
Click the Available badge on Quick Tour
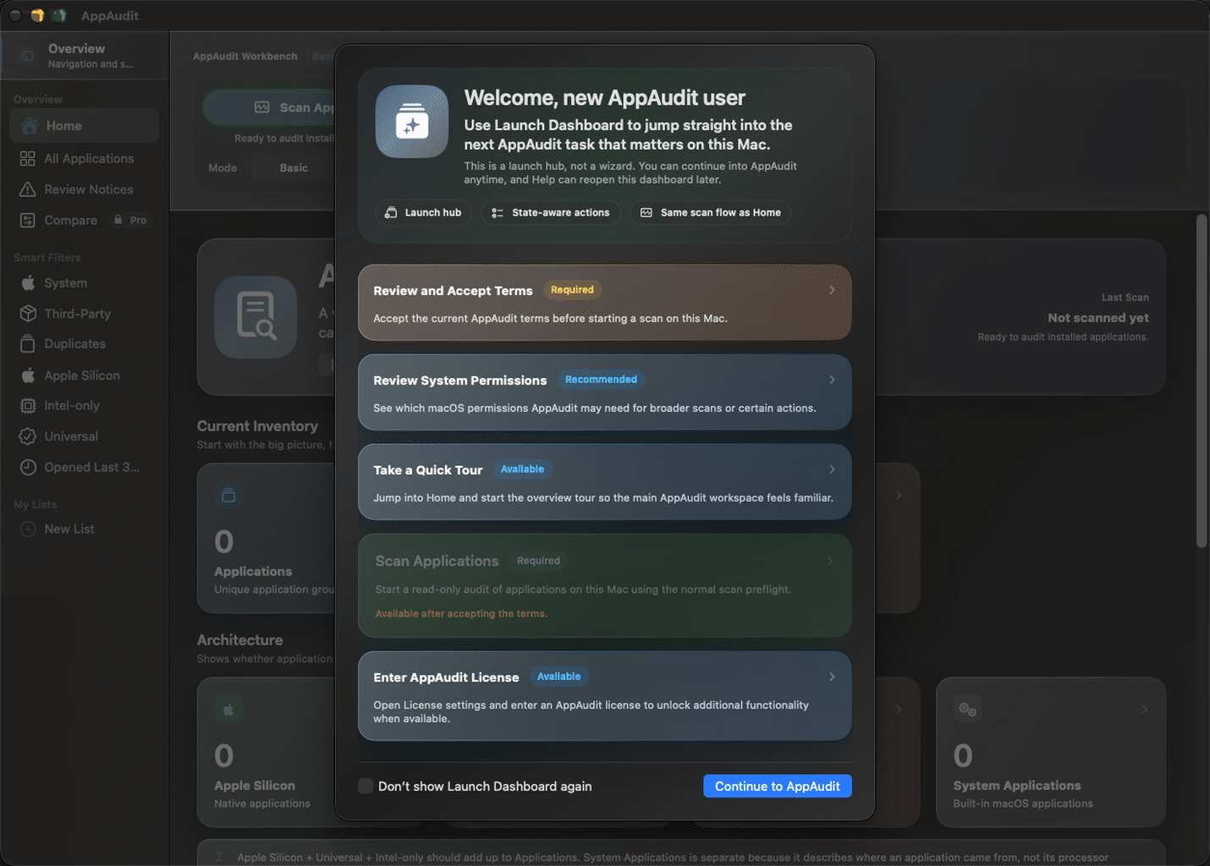pos(522,469)
